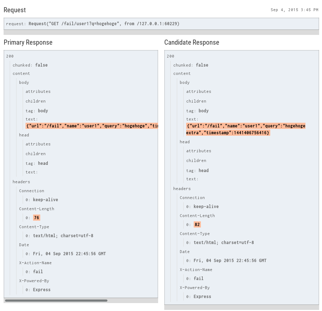322x311 pixels.
Task: Click tag: body in Candidate Response
Action: (x=197, y=111)
